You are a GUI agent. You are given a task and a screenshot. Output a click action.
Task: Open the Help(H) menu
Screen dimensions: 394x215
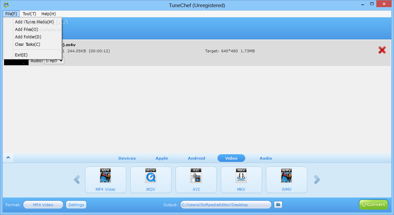tap(49, 14)
